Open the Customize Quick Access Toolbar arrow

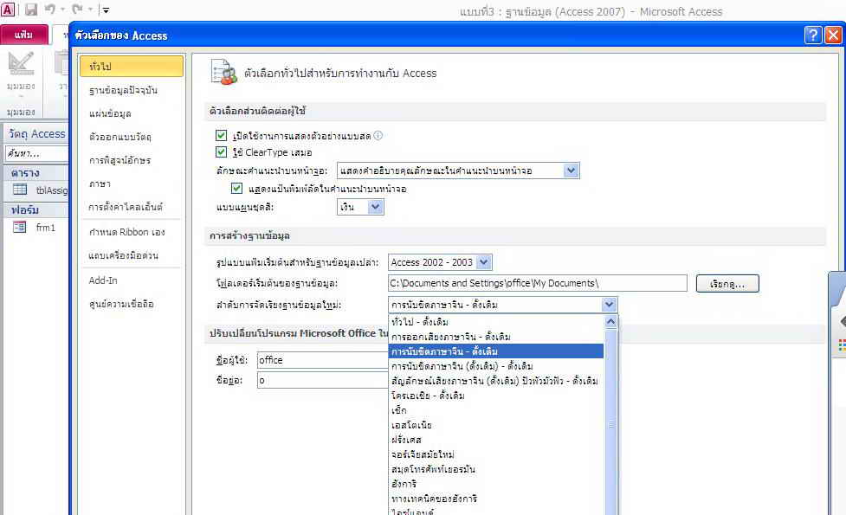(x=106, y=10)
